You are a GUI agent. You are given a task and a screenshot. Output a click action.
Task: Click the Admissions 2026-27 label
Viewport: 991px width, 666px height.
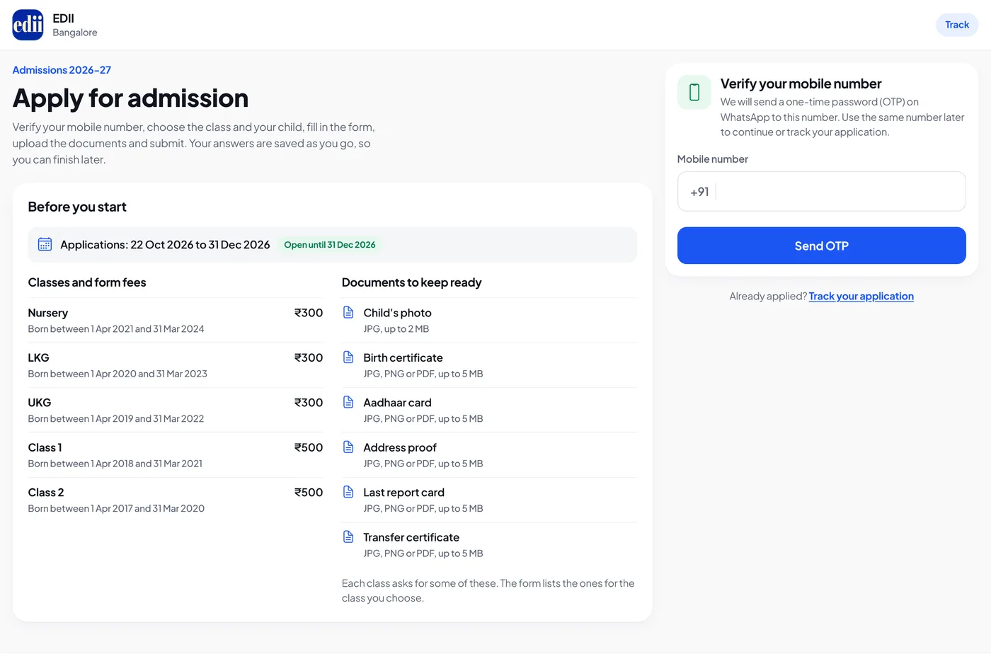(62, 70)
